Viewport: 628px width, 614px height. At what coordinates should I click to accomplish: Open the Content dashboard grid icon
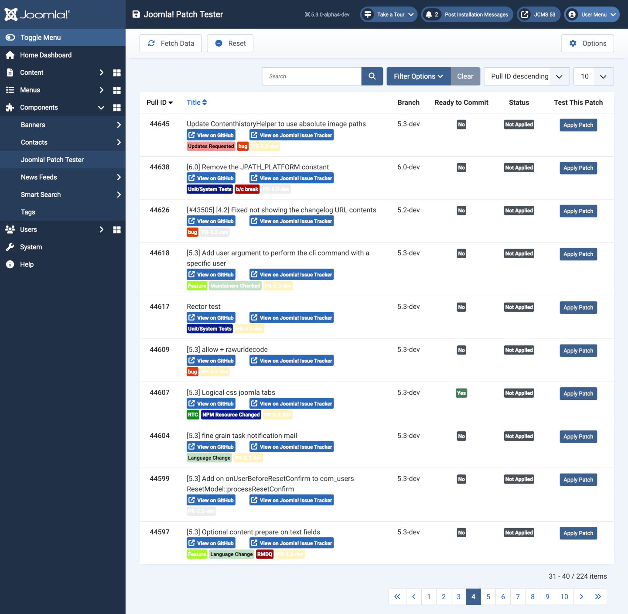117,73
